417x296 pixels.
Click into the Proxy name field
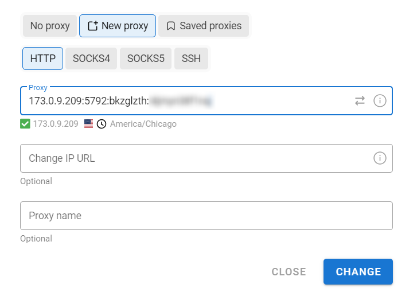click(206, 216)
